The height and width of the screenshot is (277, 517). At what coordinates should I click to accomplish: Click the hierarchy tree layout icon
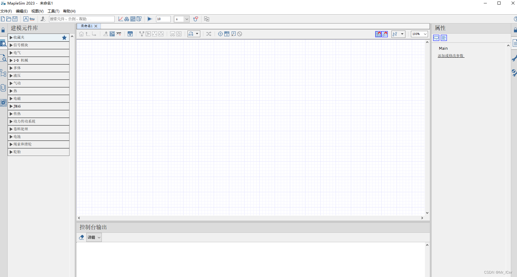point(142,34)
